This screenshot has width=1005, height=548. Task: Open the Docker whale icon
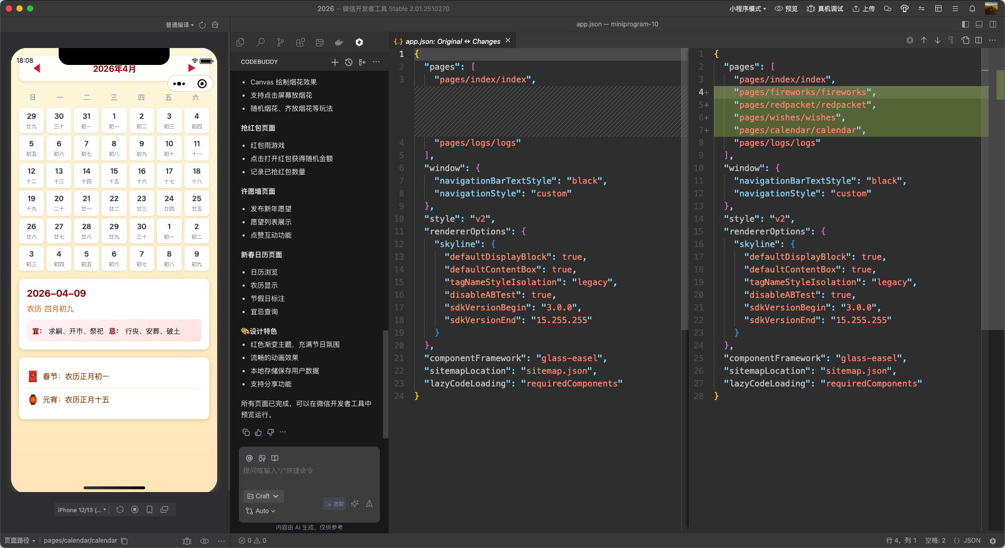tap(339, 42)
